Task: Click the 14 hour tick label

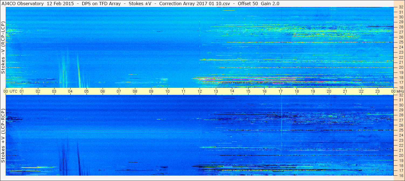Action: click(232, 91)
